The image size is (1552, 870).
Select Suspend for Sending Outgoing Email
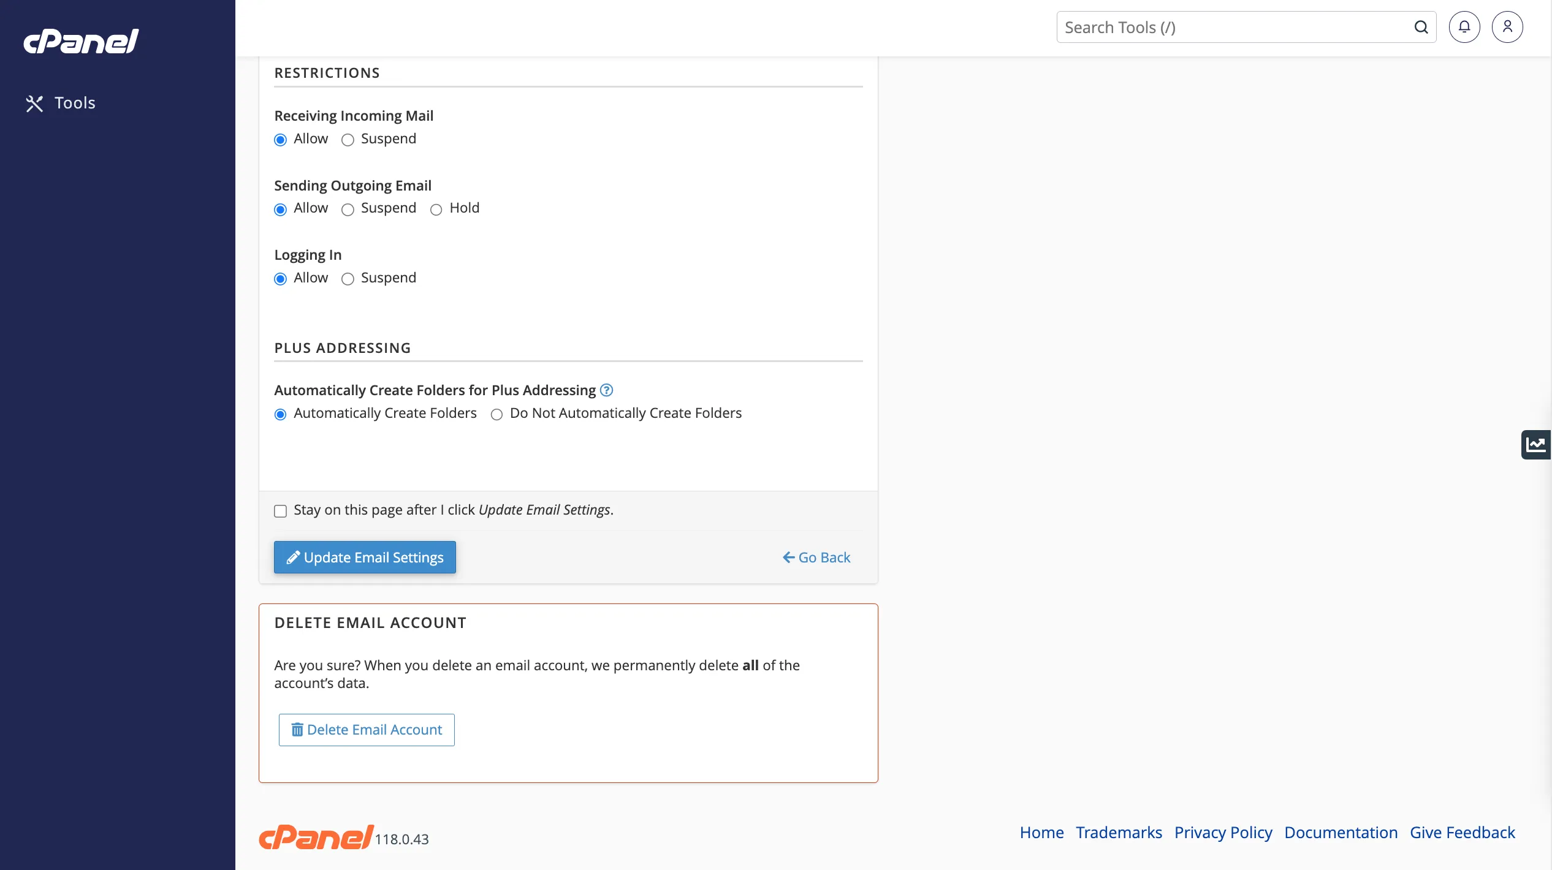(348, 210)
